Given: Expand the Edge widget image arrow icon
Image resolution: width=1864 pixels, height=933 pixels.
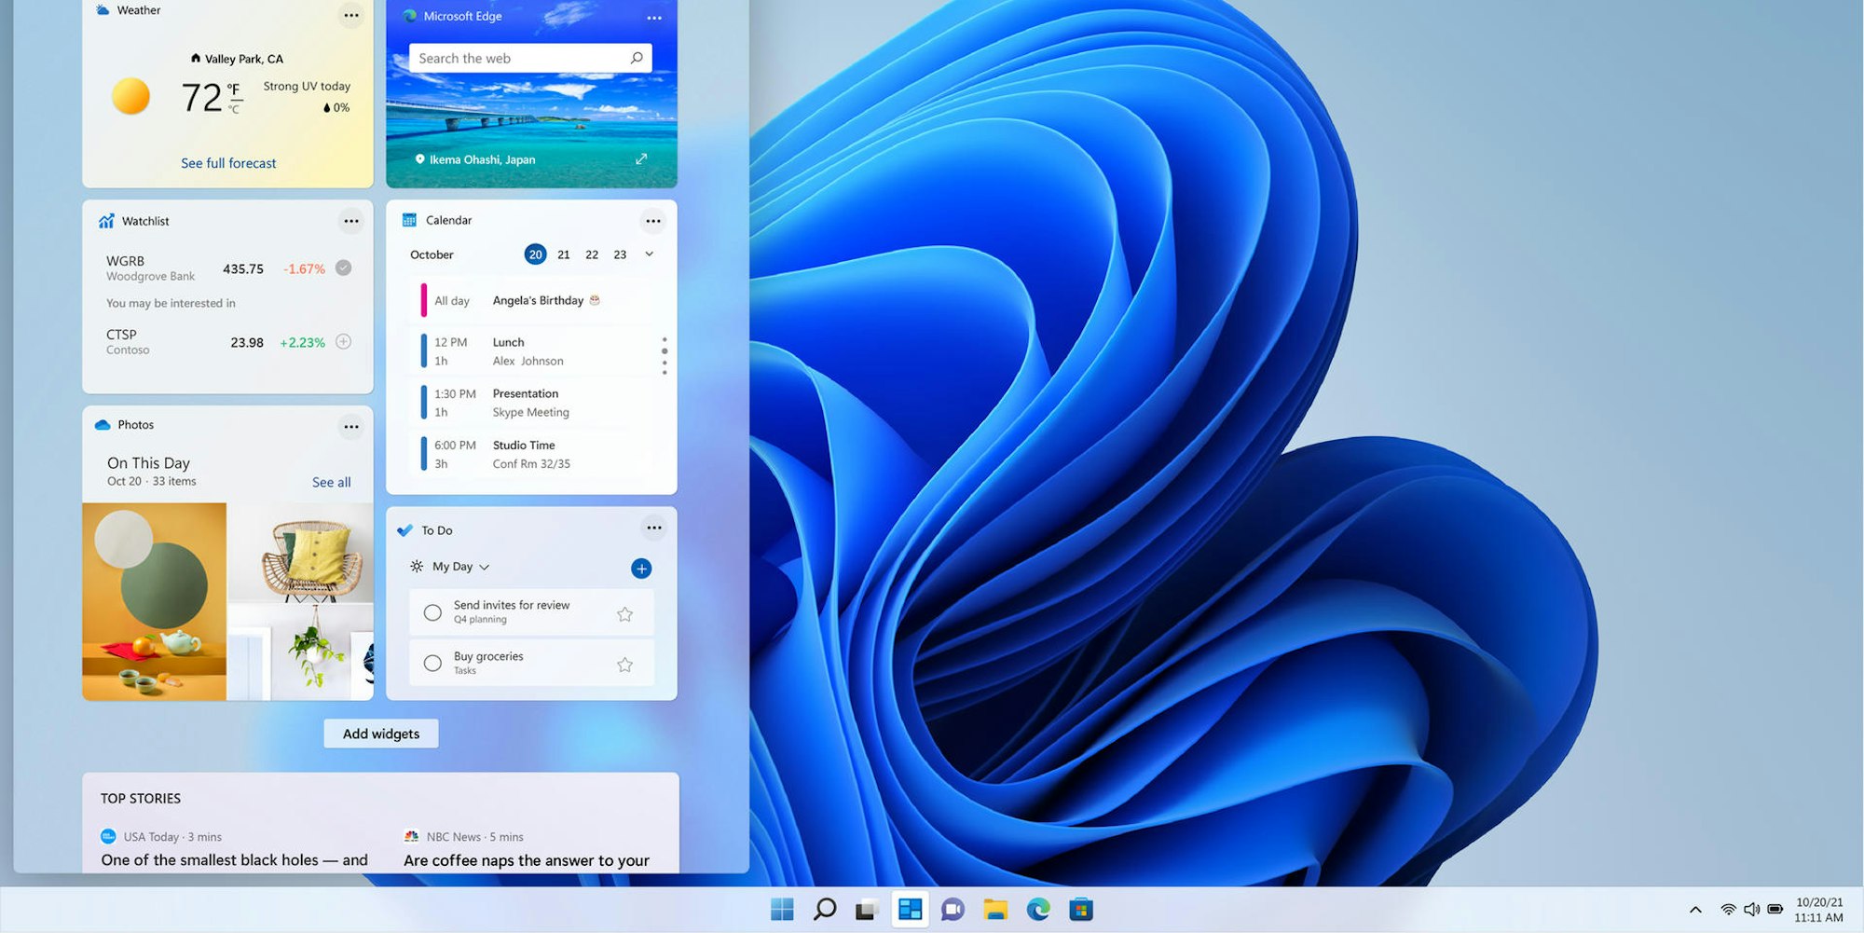Looking at the screenshot, I should click(641, 159).
